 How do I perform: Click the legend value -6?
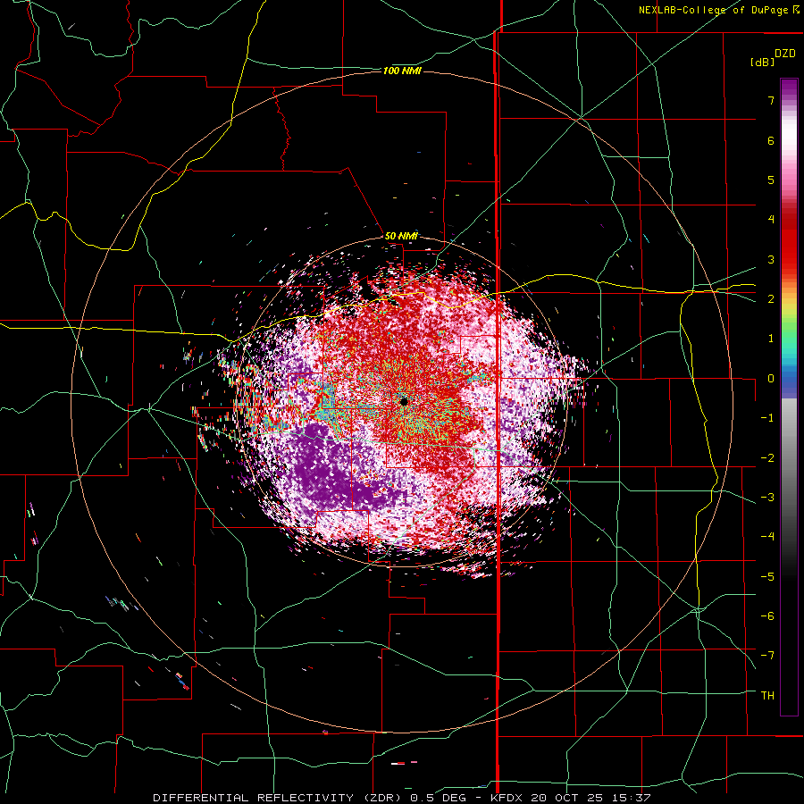click(x=767, y=616)
